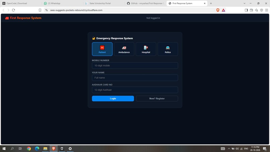
Task: Open Brave Rewards triangle icon
Action: click(223, 10)
